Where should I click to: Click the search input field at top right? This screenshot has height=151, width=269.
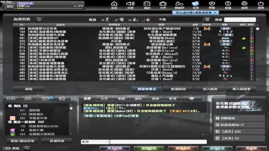[x=240, y=20]
